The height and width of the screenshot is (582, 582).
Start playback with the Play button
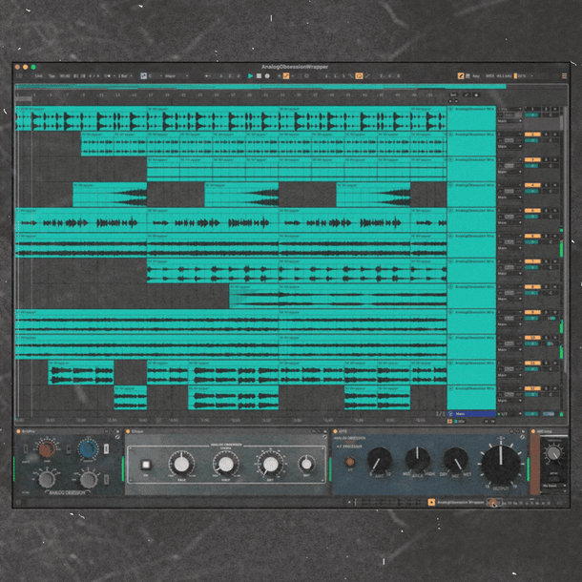[x=250, y=76]
